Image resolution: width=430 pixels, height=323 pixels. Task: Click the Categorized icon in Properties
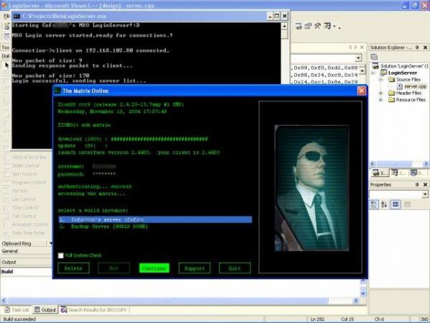coord(374,204)
